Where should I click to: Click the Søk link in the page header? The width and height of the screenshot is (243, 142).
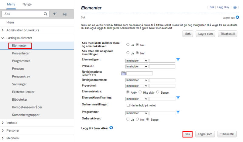click(212, 7)
